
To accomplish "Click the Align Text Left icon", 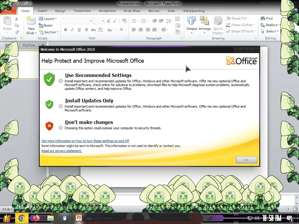I will pyautogui.click(x=134, y=29).
